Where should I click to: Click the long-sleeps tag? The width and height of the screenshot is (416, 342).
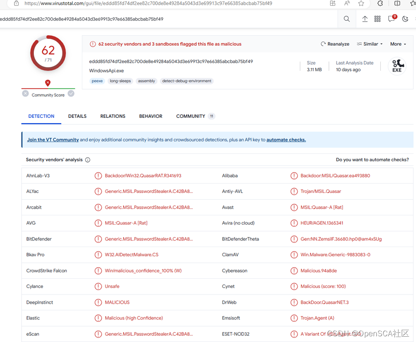tap(120, 81)
